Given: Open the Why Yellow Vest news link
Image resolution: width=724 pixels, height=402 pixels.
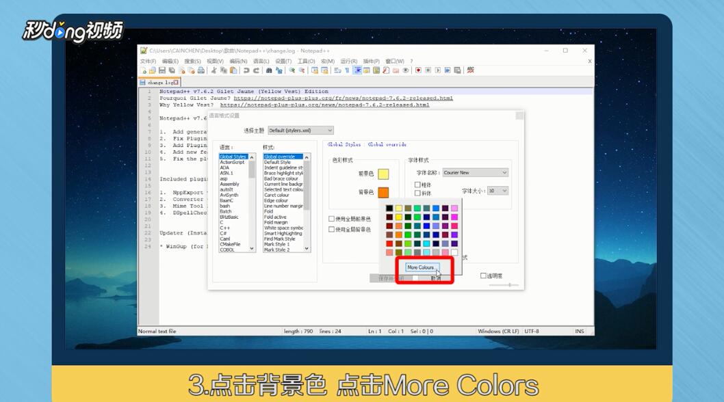Looking at the screenshot, I should 324,105.
